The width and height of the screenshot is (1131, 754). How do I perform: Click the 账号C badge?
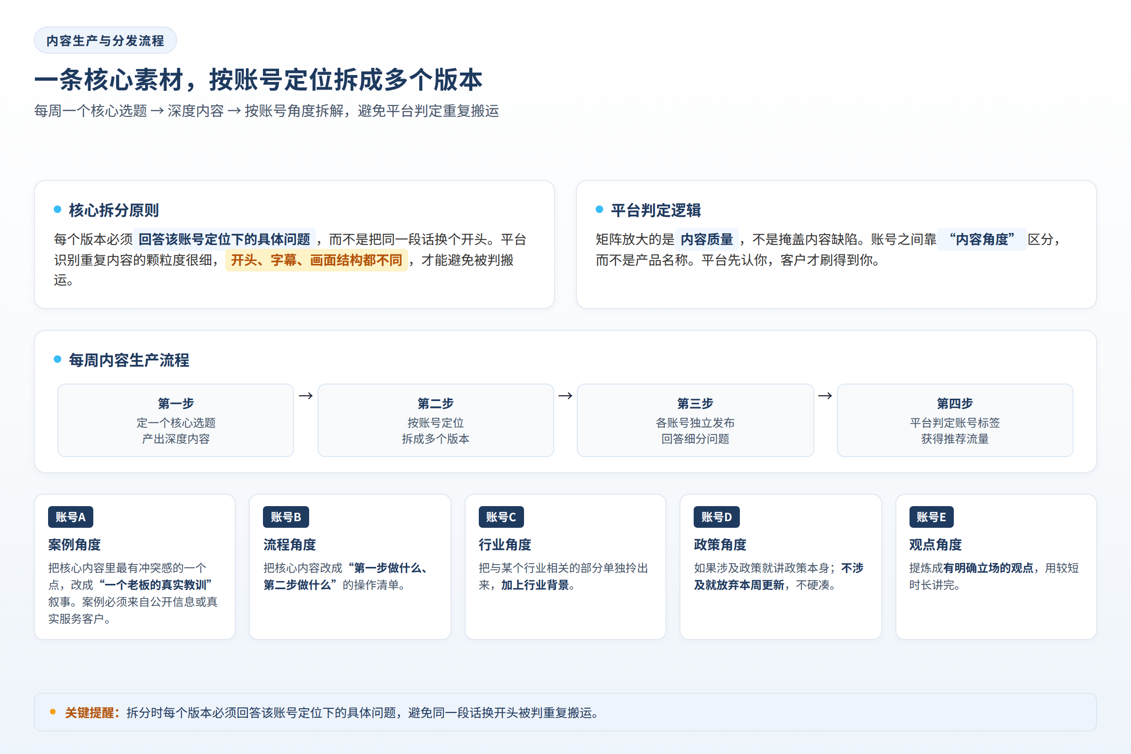tap(501, 517)
